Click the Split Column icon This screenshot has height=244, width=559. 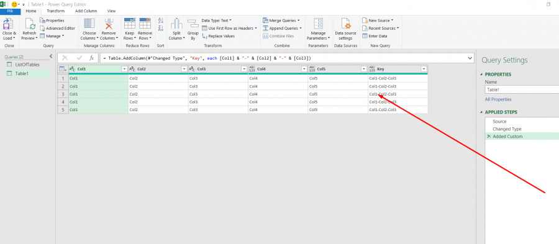176,24
